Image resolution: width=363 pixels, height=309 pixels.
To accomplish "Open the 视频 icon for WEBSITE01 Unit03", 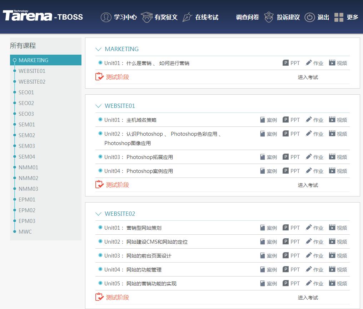I will (333, 156).
